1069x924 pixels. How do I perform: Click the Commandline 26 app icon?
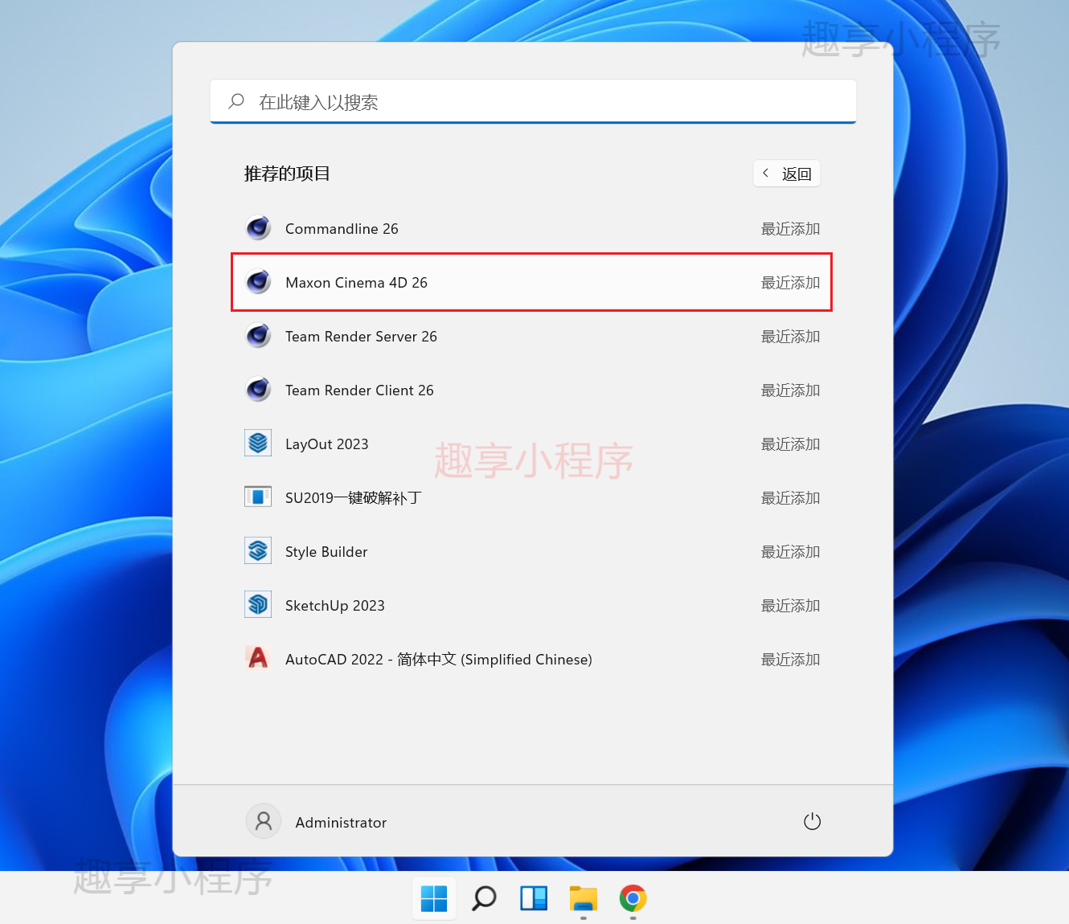click(258, 228)
